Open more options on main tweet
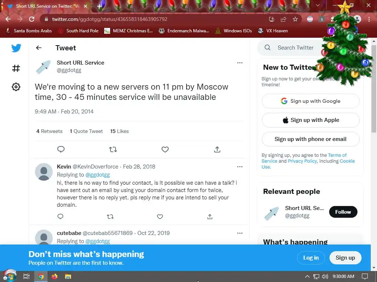The width and height of the screenshot is (377, 282). coord(240,63)
